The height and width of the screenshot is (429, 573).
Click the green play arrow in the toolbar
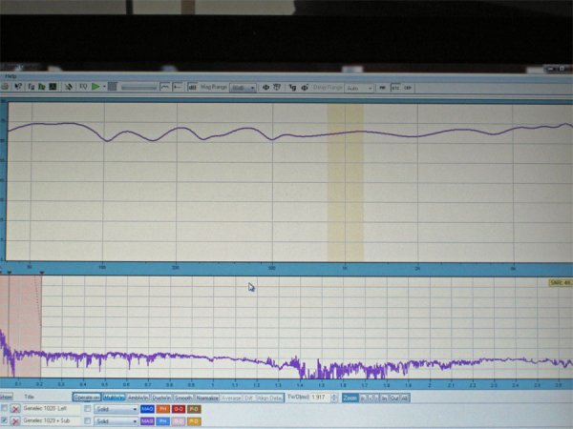click(96, 87)
